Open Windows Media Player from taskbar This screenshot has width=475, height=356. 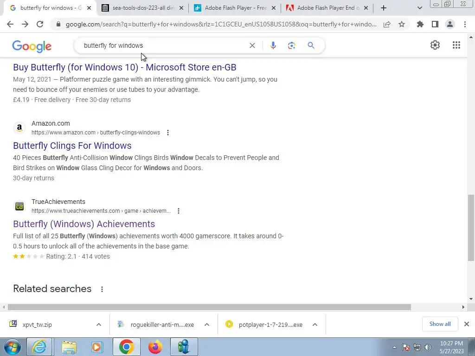click(97, 347)
